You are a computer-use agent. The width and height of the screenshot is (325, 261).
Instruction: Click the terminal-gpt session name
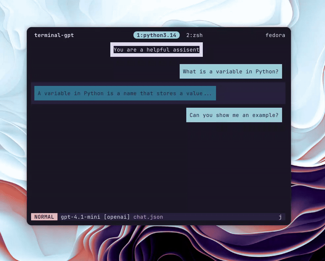pos(54,35)
